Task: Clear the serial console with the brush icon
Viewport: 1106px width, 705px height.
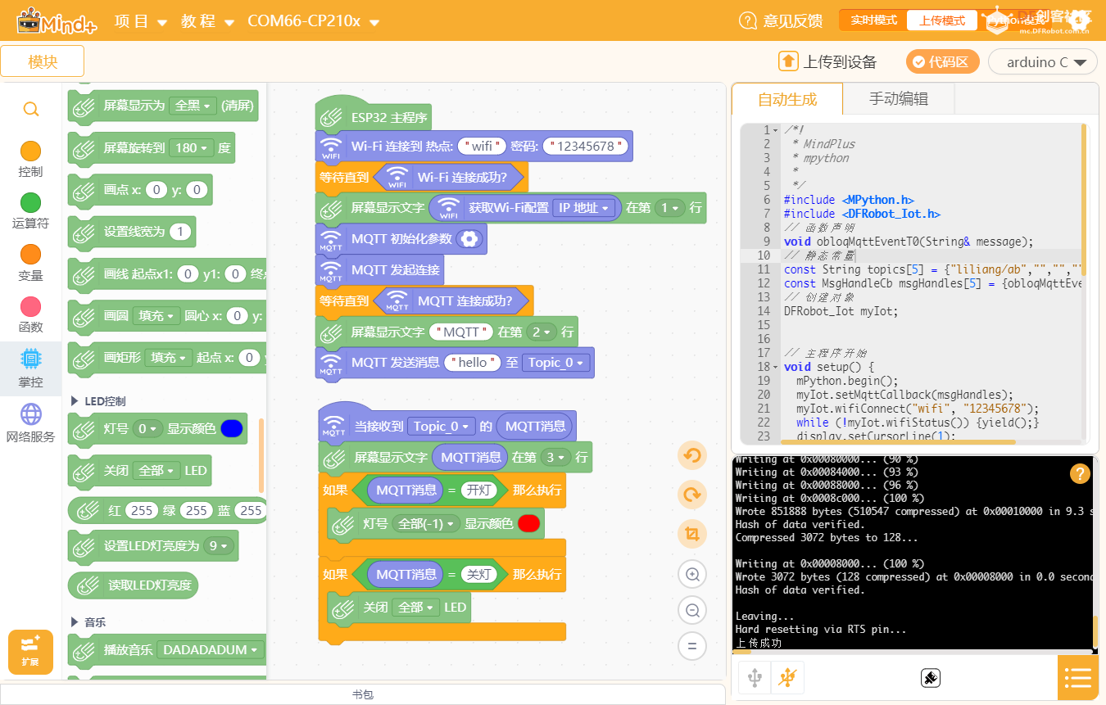Action: pos(930,678)
